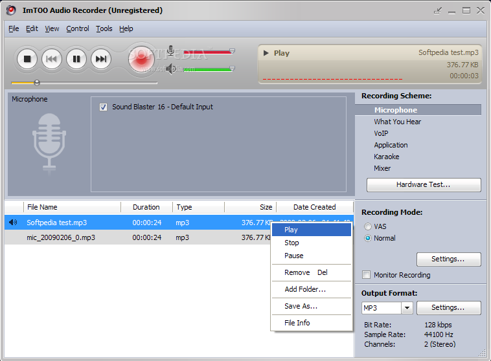Click the 2 (Stereo) channels value
The width and height of the screenshot is (491, 361).
click(440, 344)
